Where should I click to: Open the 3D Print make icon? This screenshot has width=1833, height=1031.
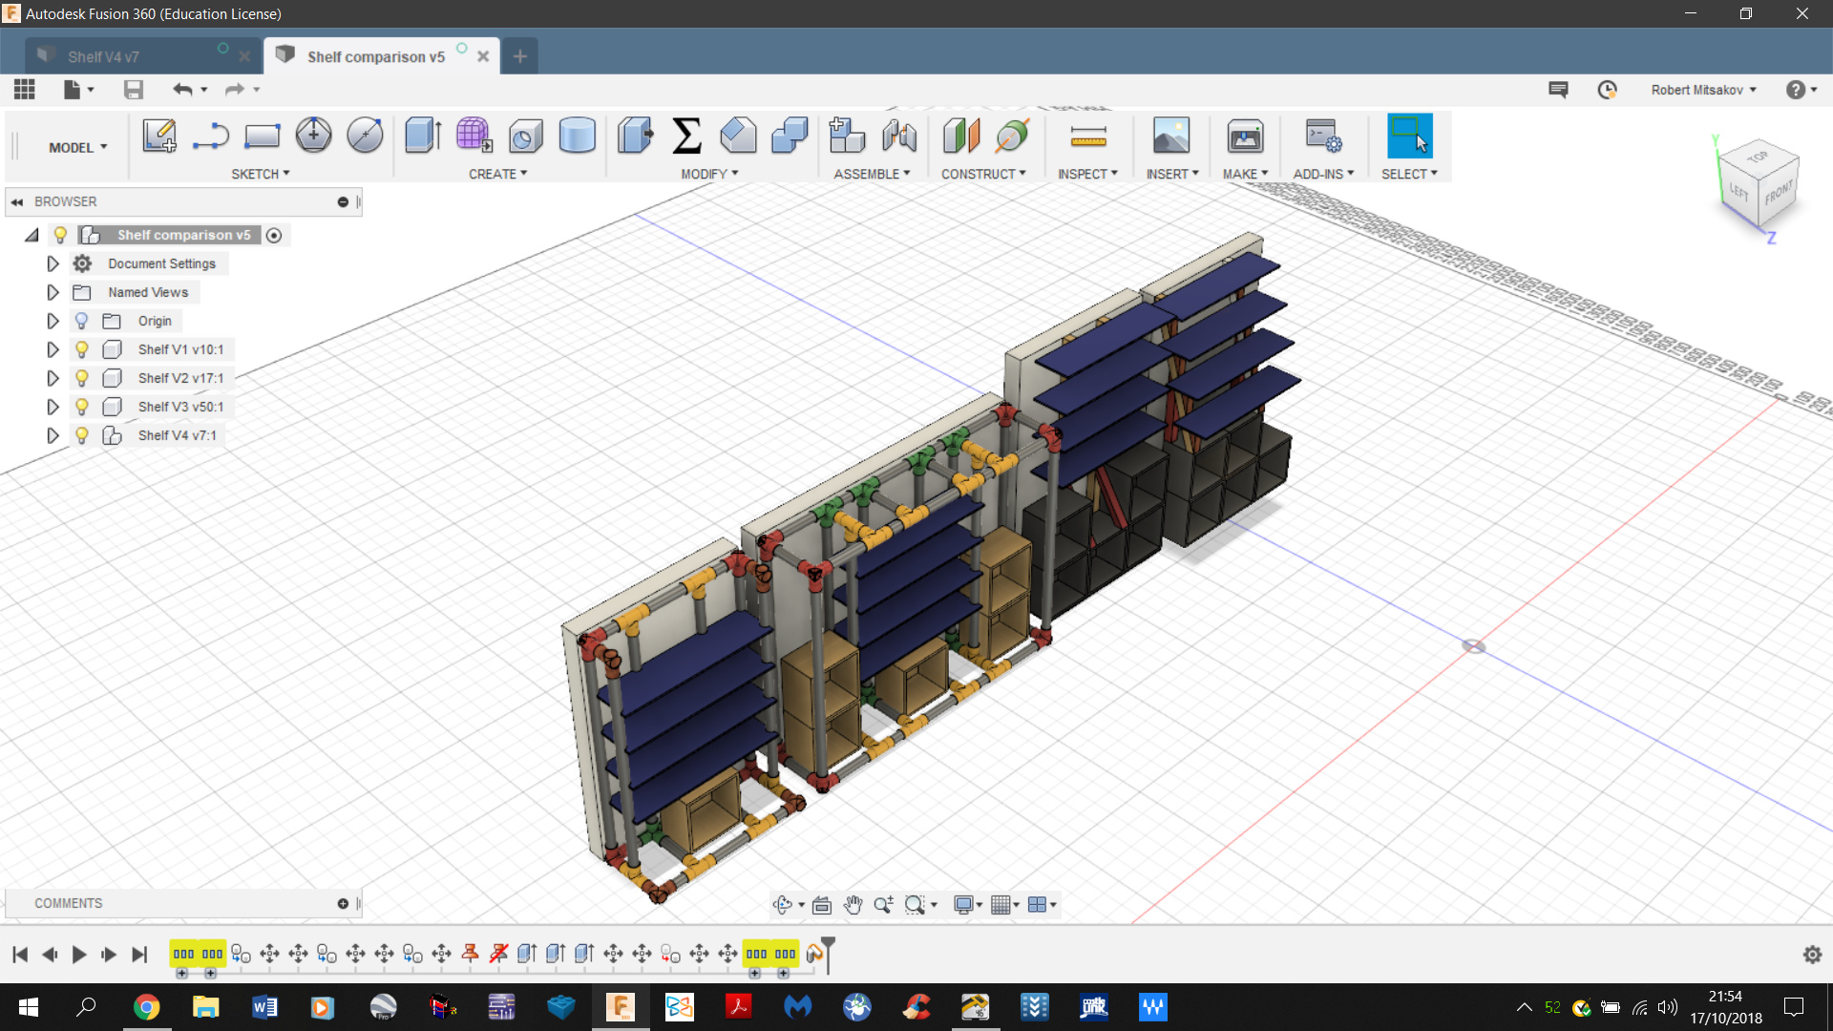pyautogui.click(x=1245, y=136)
